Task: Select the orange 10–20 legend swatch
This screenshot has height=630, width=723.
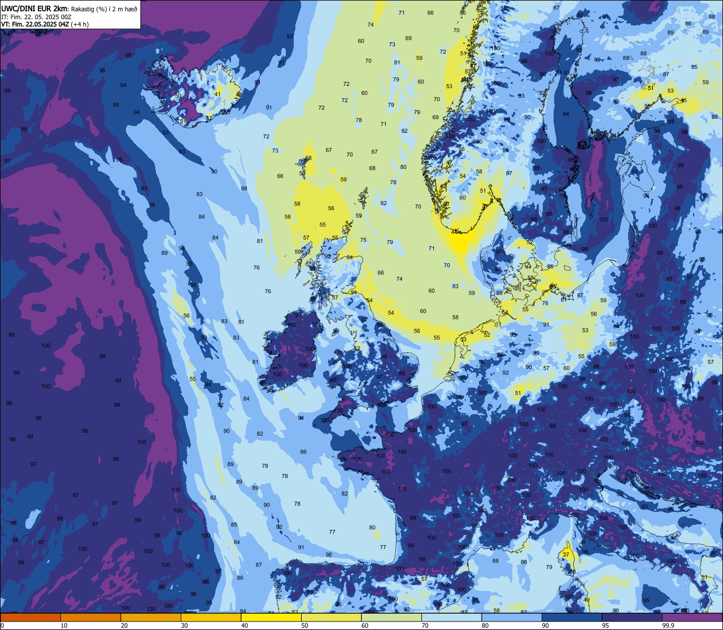Action: 90,618
